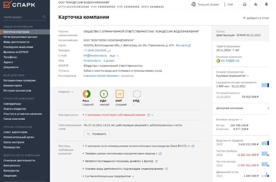
Task: Click the "1 домен" link
Action: point(109,61)
